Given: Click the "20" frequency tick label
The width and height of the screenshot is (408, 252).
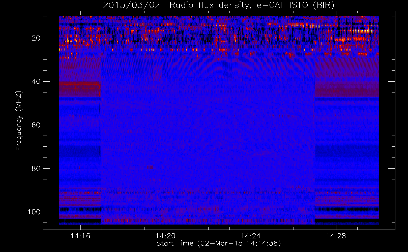Looking at the screenshot, I should [x=36, y=38].
